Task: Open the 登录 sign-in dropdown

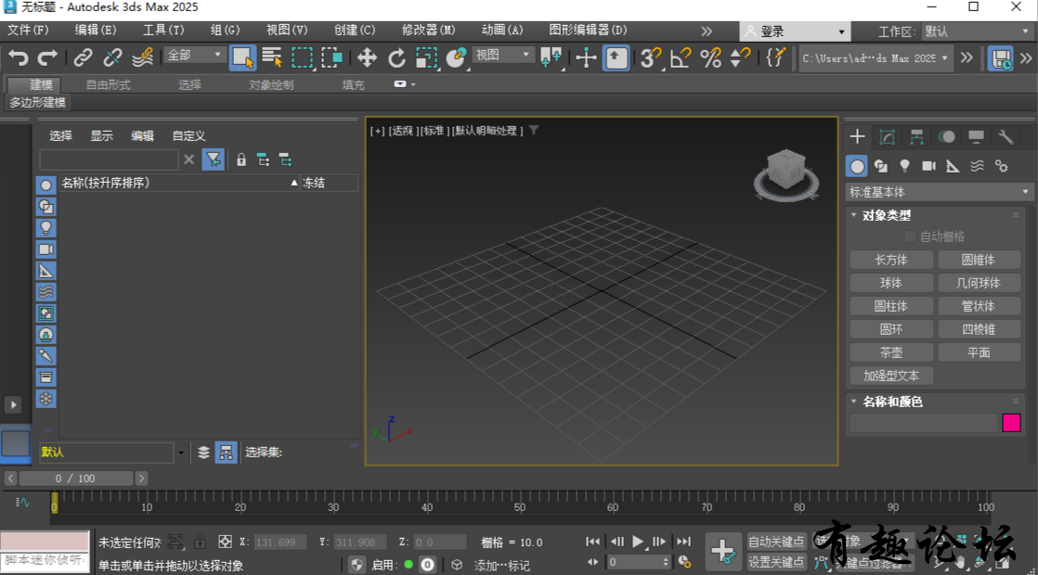Action: point(795,31)
